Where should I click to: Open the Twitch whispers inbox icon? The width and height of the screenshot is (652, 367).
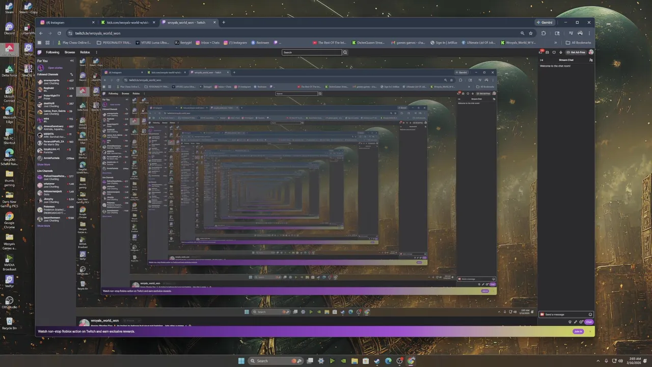pos(554,52)
